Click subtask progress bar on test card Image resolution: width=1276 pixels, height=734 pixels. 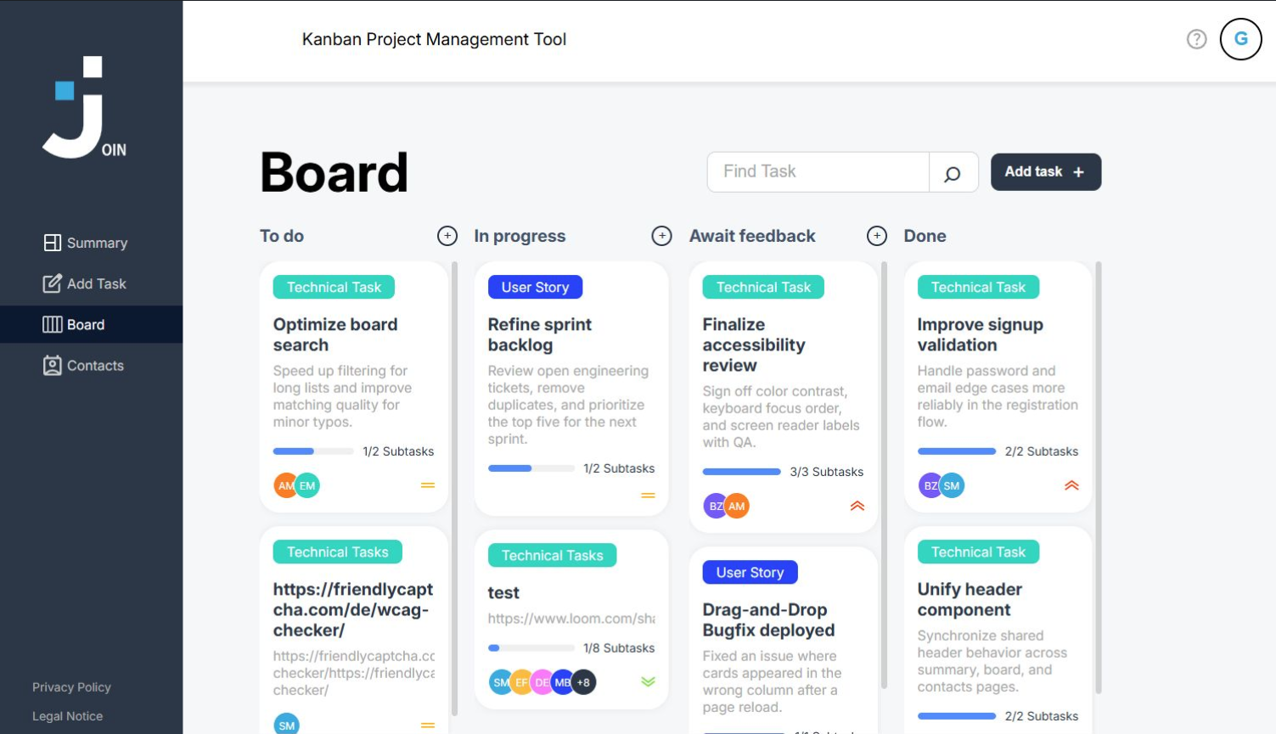coord(531,648)
